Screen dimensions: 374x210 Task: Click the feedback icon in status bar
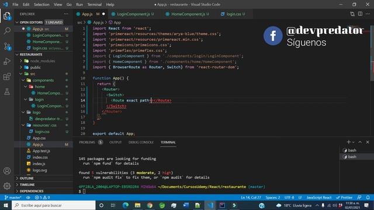coord(359,197)
